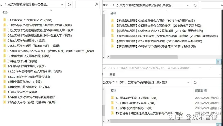223x126 pixels.
Task: Open 17商务文书写作教程 闫静6讲 folder
Action: [x=31, y=102]
